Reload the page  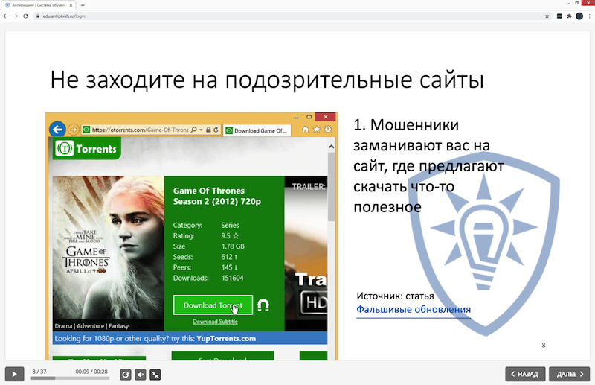click(25, 16)
